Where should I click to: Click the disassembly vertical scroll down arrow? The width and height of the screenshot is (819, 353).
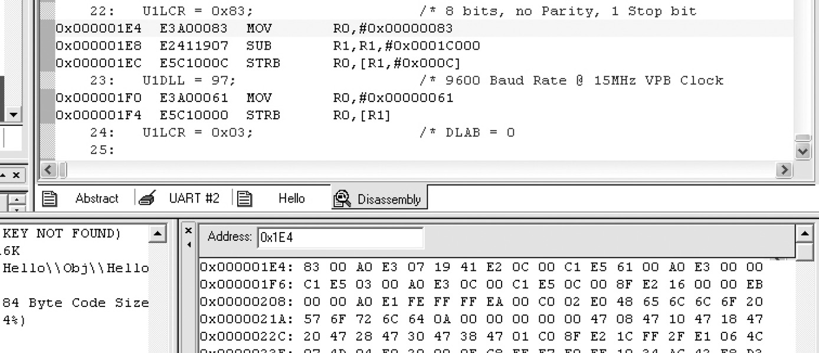(803, 151)
